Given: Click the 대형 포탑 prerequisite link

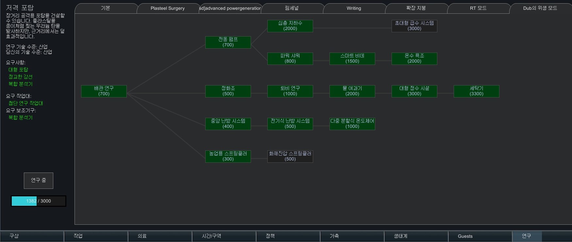Looking at the screenshot, I should tap(18, 69).
